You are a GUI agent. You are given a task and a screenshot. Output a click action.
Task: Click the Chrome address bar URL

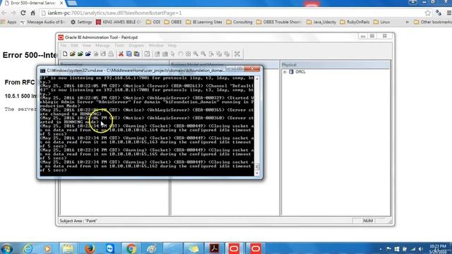(114, 13)
